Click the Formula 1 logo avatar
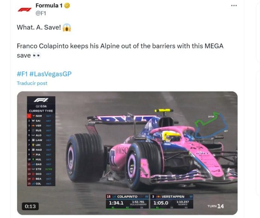Screen dimensions: 260x218 point(25,10)
